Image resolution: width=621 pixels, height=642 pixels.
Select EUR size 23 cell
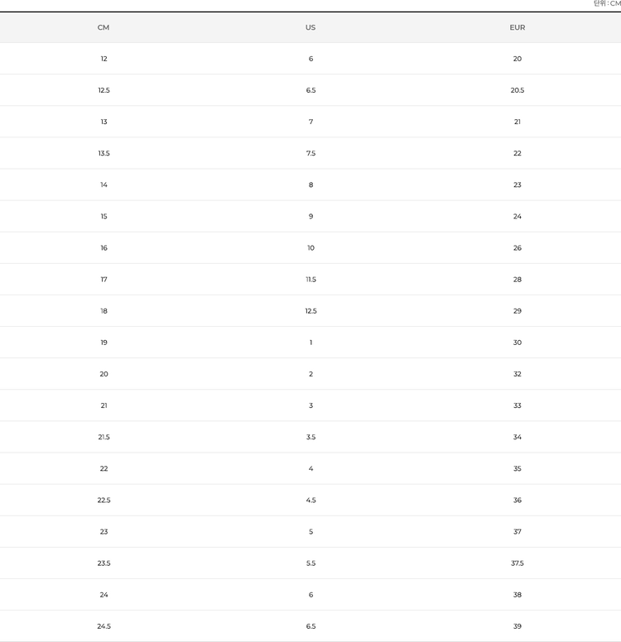click(x=517, y=184)
